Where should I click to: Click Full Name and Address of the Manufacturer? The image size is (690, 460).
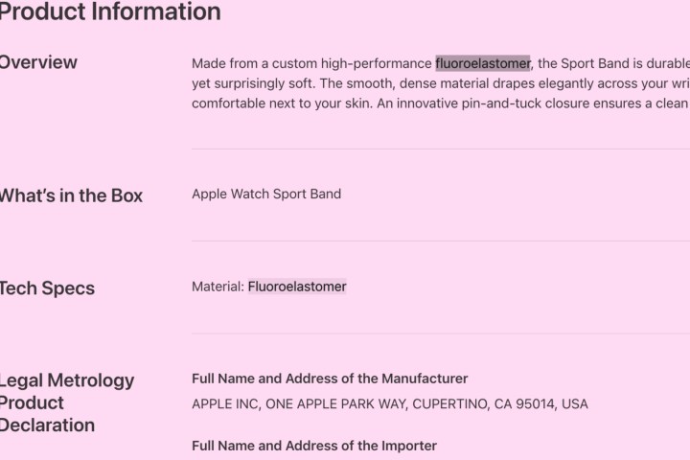330,379
